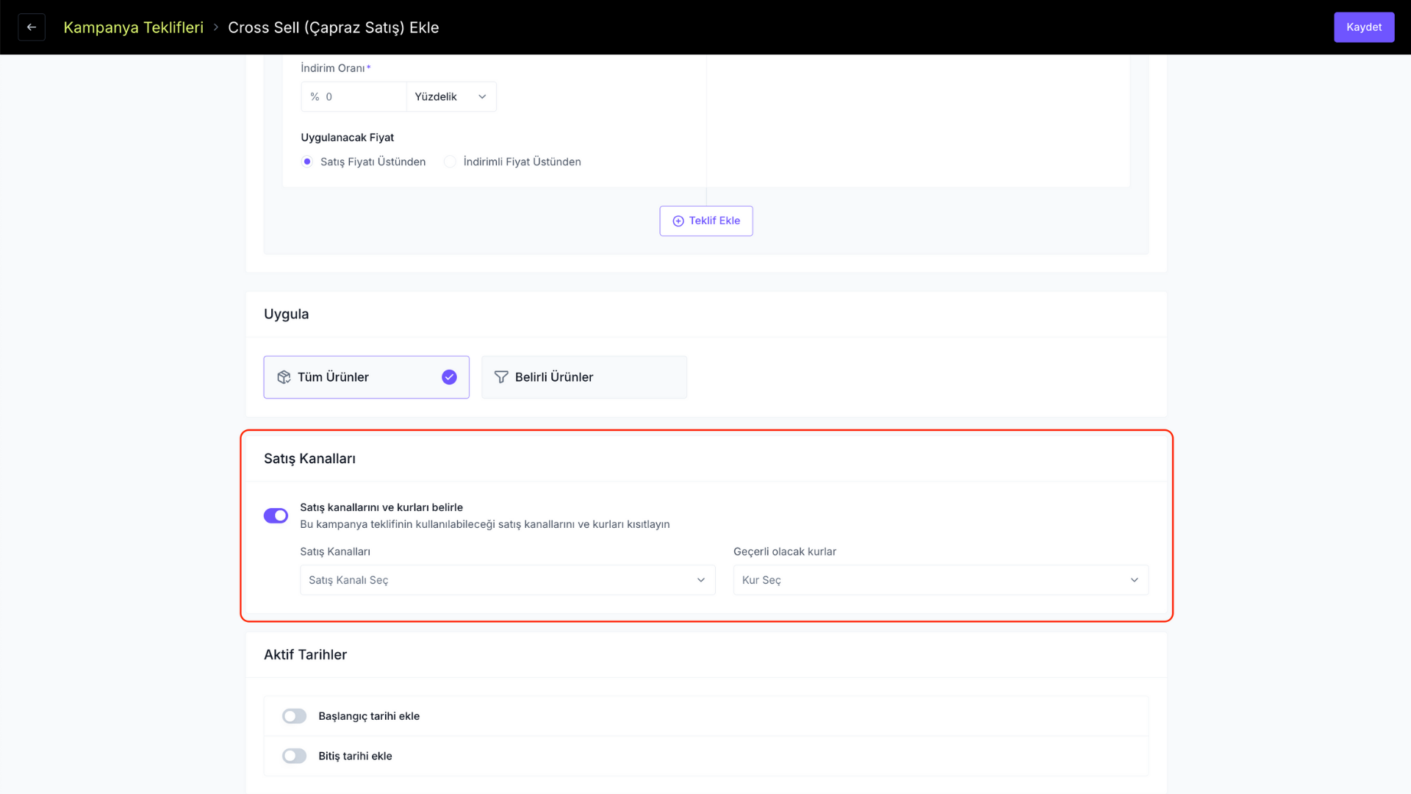Enable the Bitiş tarihi ekle toggle
1411x794 pixels.
click(294, 756)
